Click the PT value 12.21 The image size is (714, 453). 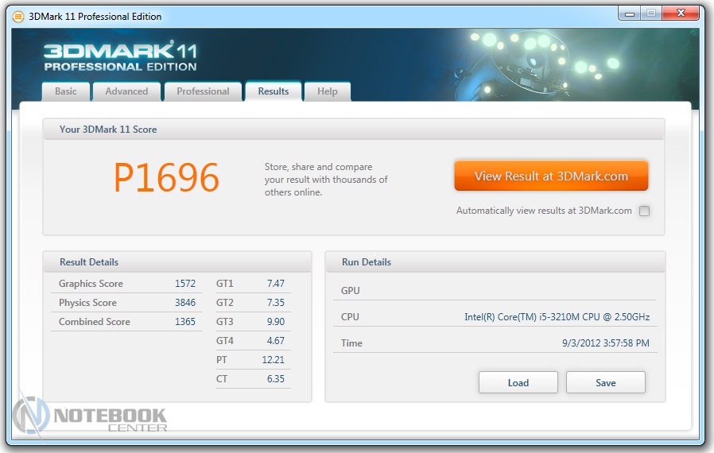(x=274, y=360)
